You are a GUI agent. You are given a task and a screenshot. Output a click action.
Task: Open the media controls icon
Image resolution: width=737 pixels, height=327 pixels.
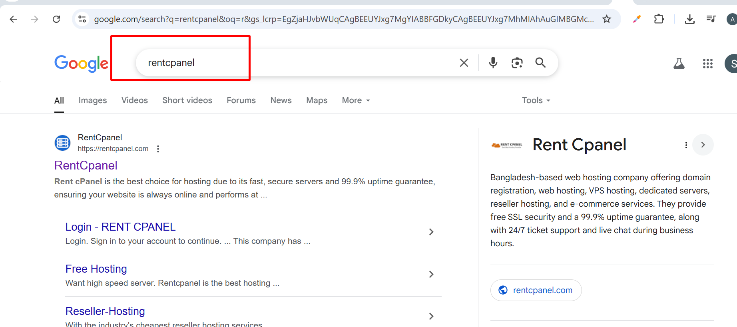(x=711, y=19)
